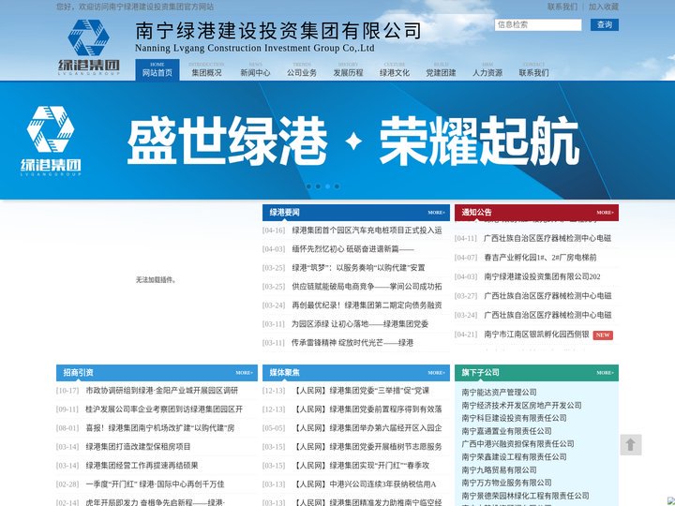675x506 pixels.
Task: Open news 缅怀先烈忆初心 砥砺奋进谱新篇
Action: coord(352,249)
